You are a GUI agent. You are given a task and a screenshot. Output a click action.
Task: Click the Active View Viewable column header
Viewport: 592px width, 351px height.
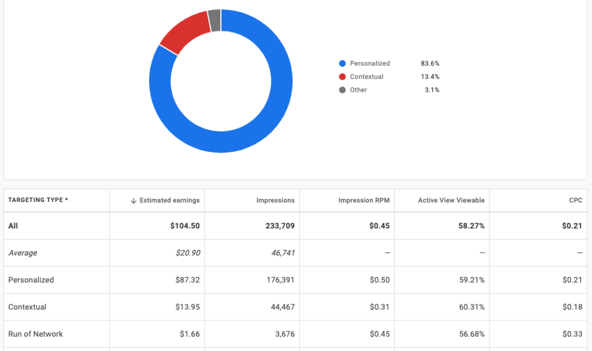[452, 200]
